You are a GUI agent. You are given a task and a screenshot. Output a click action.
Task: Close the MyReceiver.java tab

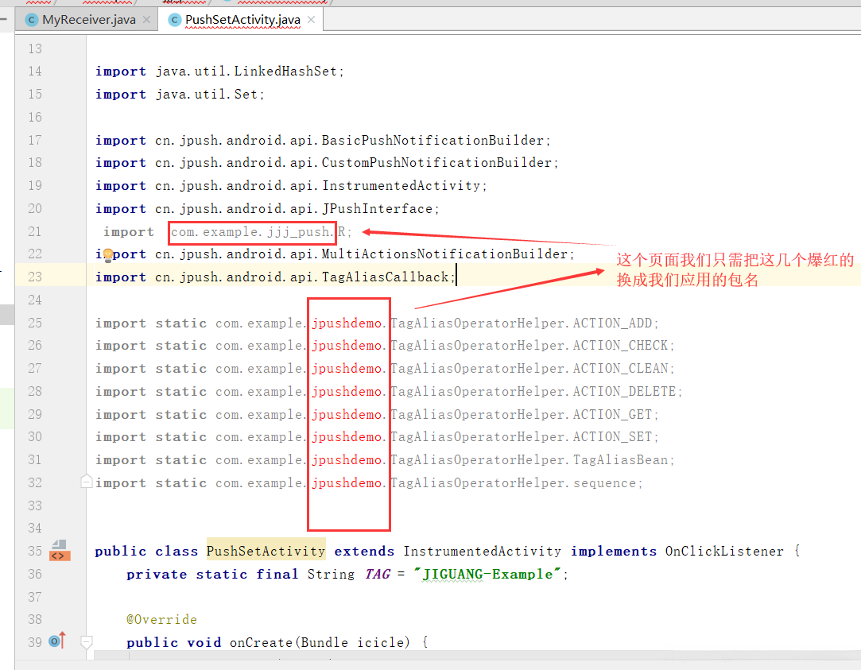tap(146, 20)
